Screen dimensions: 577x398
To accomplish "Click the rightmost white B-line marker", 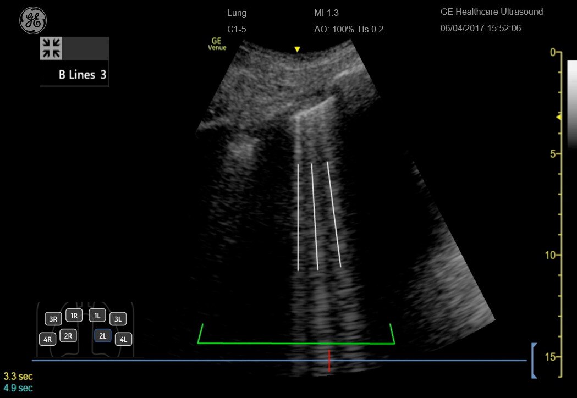I will tap(334, 214).
